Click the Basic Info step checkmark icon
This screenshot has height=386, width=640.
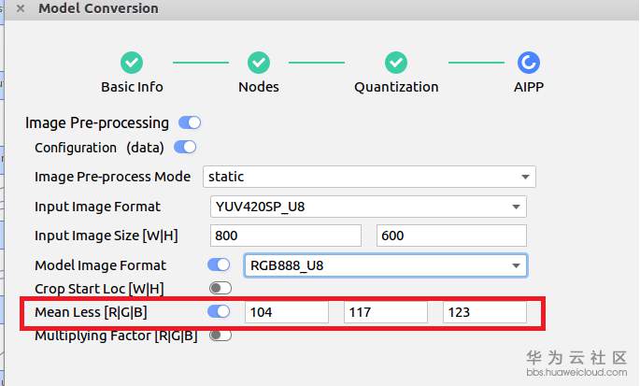tap(132, 63)
